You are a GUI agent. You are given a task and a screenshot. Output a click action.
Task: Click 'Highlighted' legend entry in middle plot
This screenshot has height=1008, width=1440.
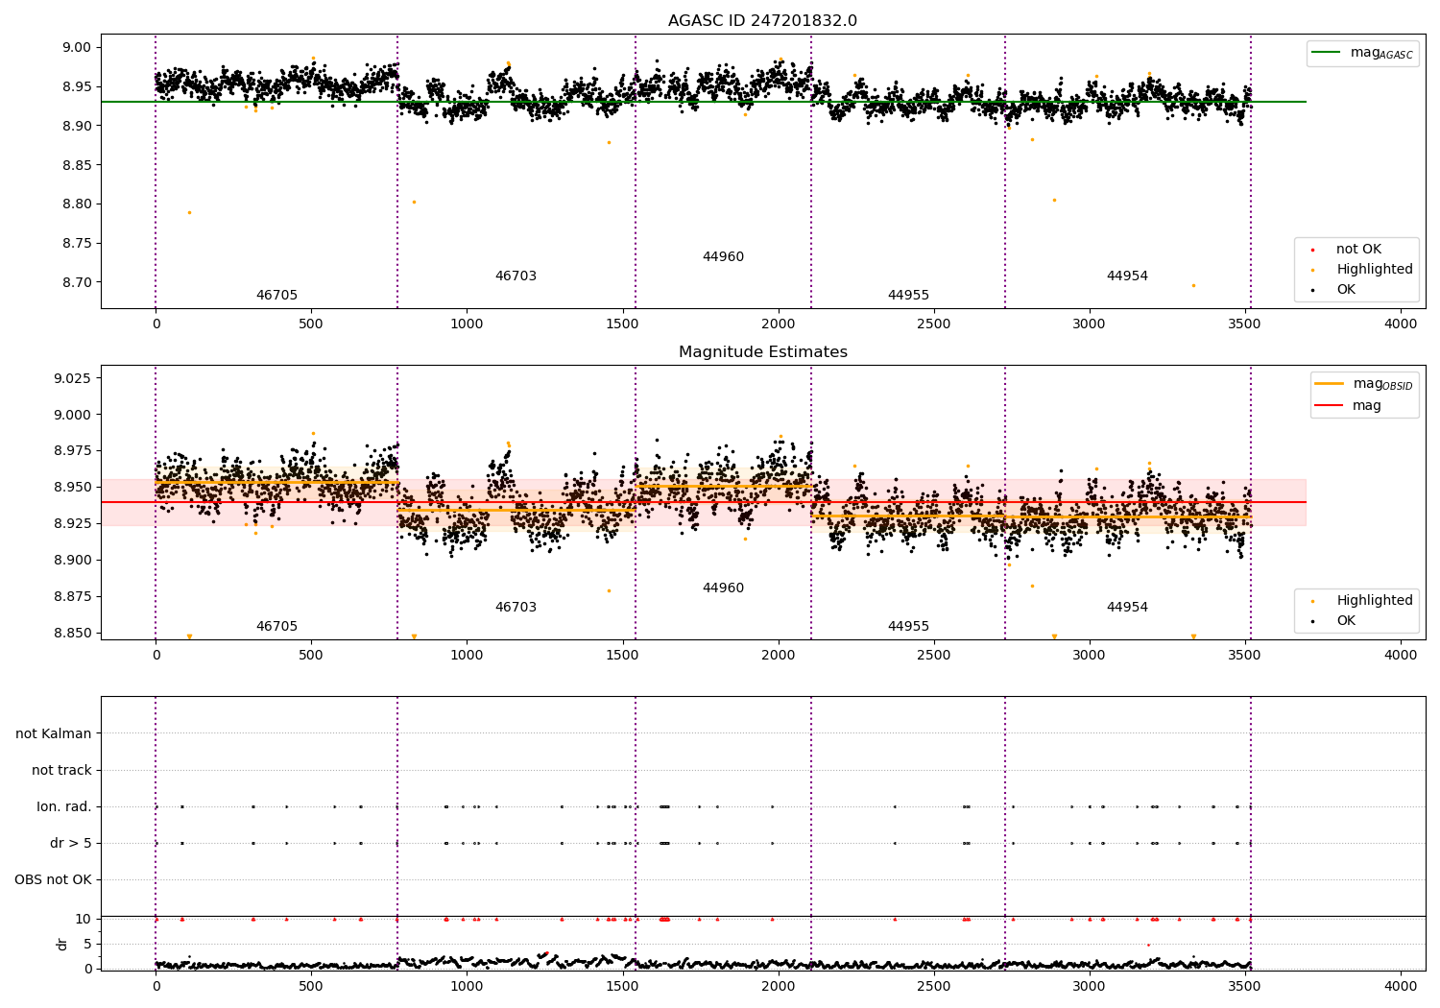click(x=1362, y=601)
